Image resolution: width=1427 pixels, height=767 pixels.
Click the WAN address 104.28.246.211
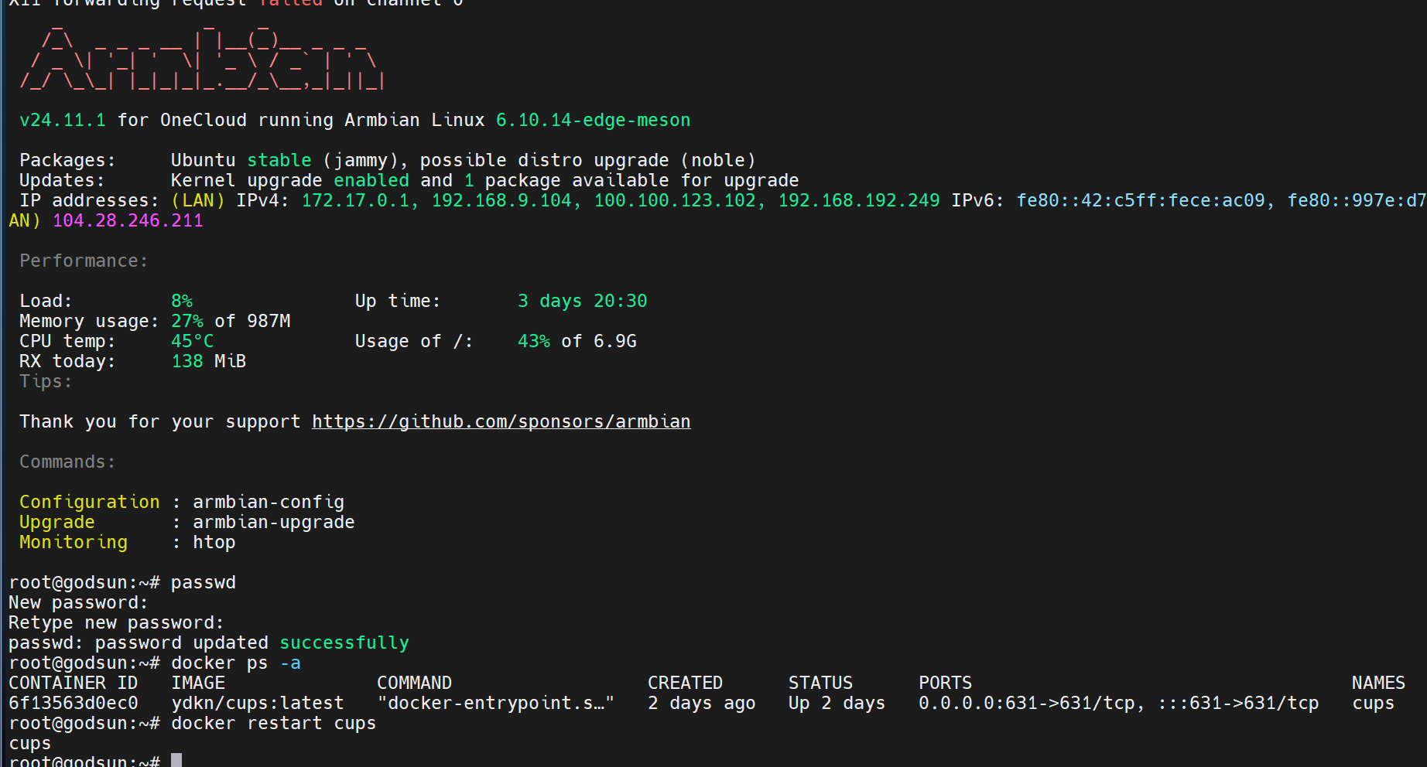pos(128,220)
